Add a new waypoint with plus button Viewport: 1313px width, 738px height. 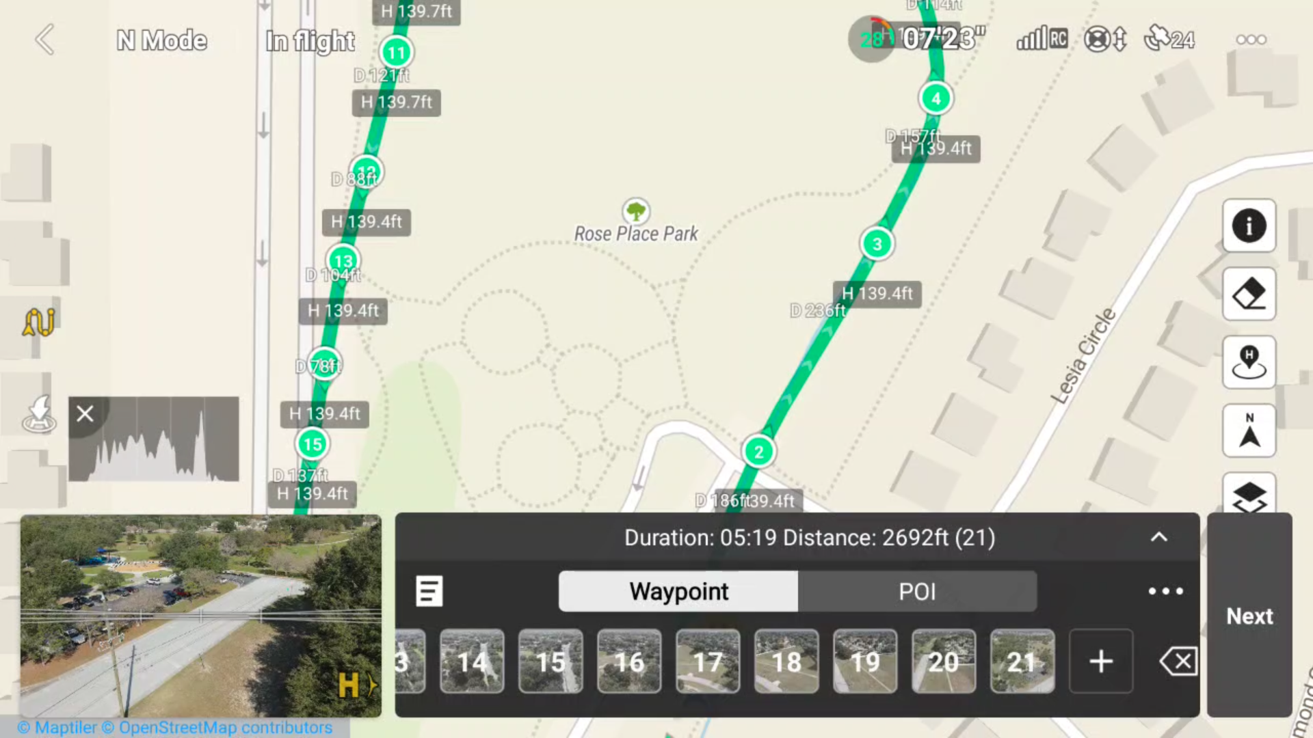click(1101, 661)
